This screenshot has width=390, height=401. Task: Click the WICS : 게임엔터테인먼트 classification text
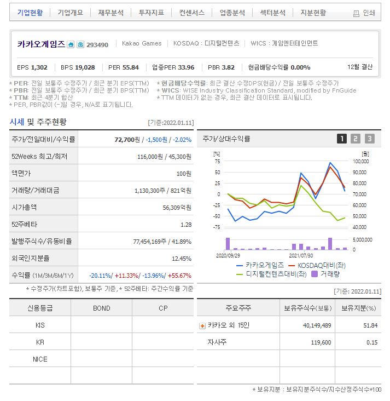pos(284,43)
